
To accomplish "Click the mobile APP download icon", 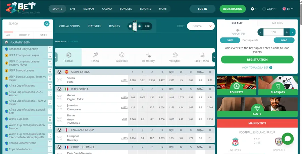I will pyautogui.click(x=140, y=26).
